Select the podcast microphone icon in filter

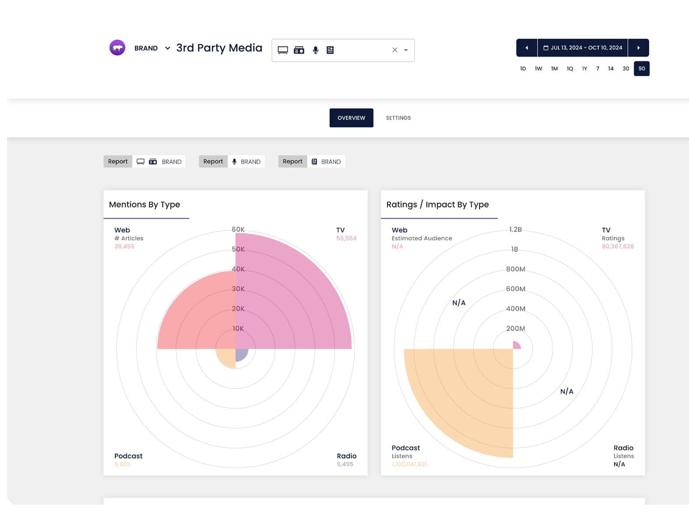(315, 50)
